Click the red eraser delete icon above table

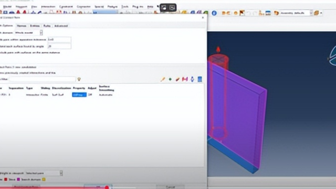pyautogui.click(x=177, y=79)
